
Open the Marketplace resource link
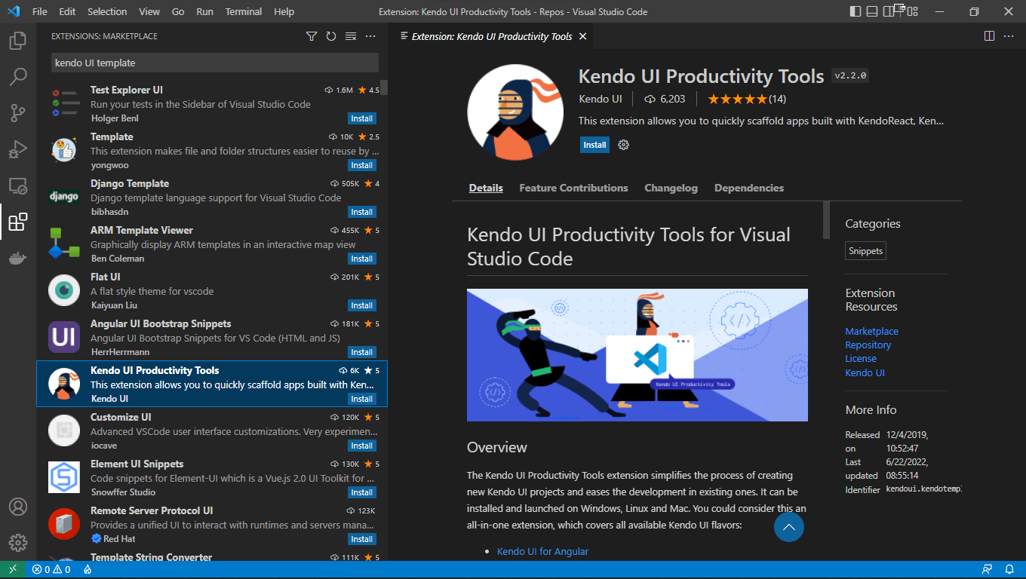871,331
